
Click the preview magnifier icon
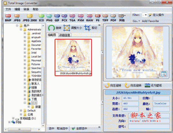[163, 74]
